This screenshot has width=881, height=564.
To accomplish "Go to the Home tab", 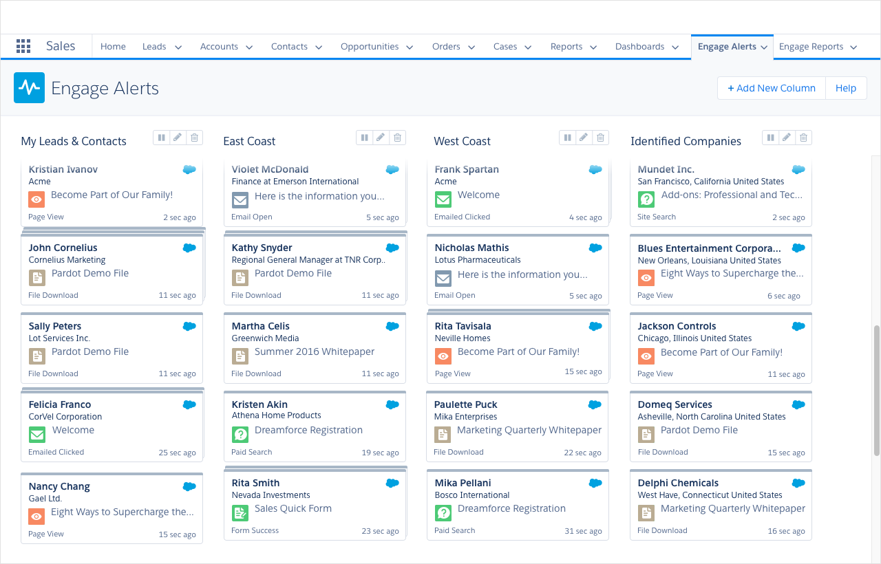I will [113, 47].
